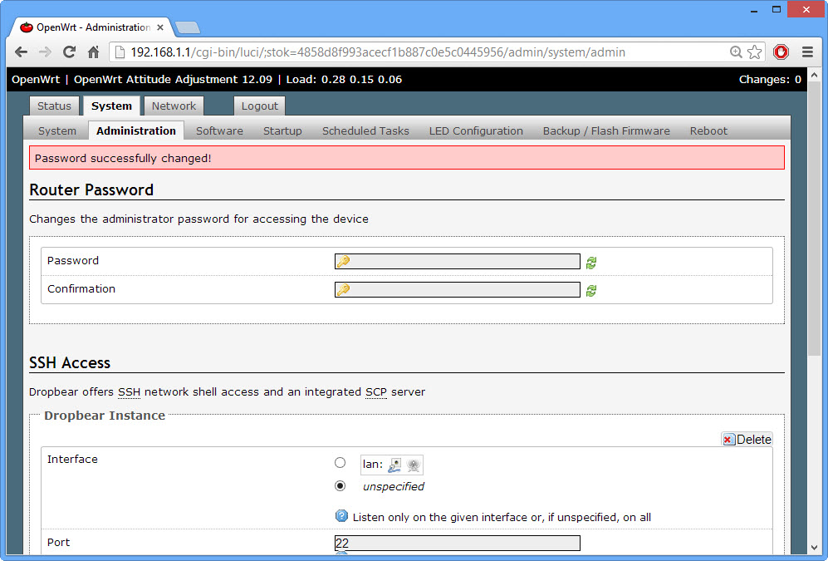Screen dimensions: 828x561
Task: Open Backup / Flash Firmware subtab
Action: (606, 131)
